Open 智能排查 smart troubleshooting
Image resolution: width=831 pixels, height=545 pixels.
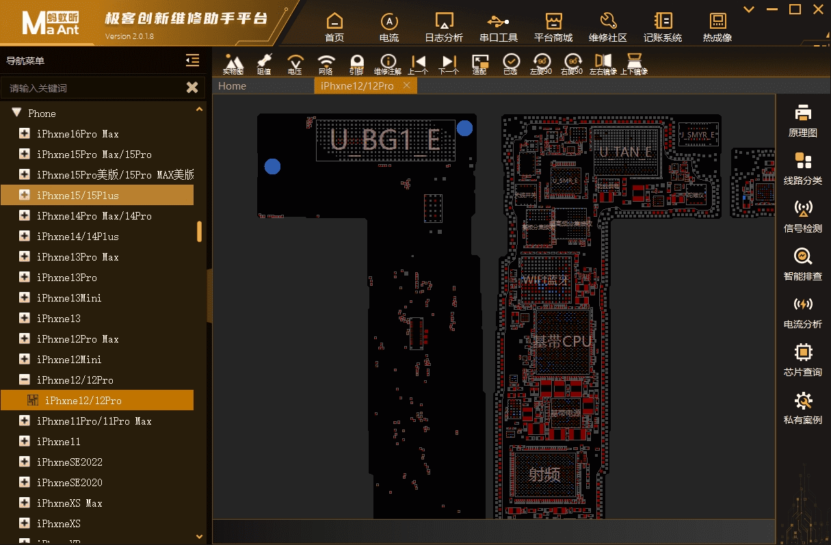point(803,265)
